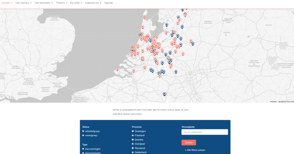Image resolution: width=294 pixels, height=154 pixels.
Task: Click the Alle filters wissen link
Action: click(x=196, y=150)
